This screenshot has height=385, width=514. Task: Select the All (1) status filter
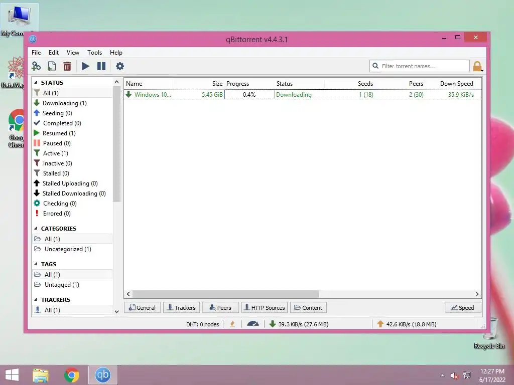click(72, 93)
